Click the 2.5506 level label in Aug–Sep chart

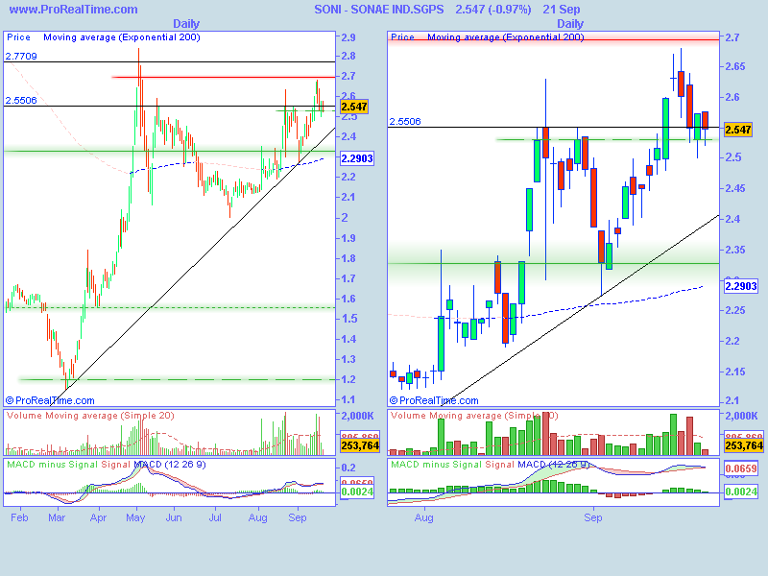405,122
